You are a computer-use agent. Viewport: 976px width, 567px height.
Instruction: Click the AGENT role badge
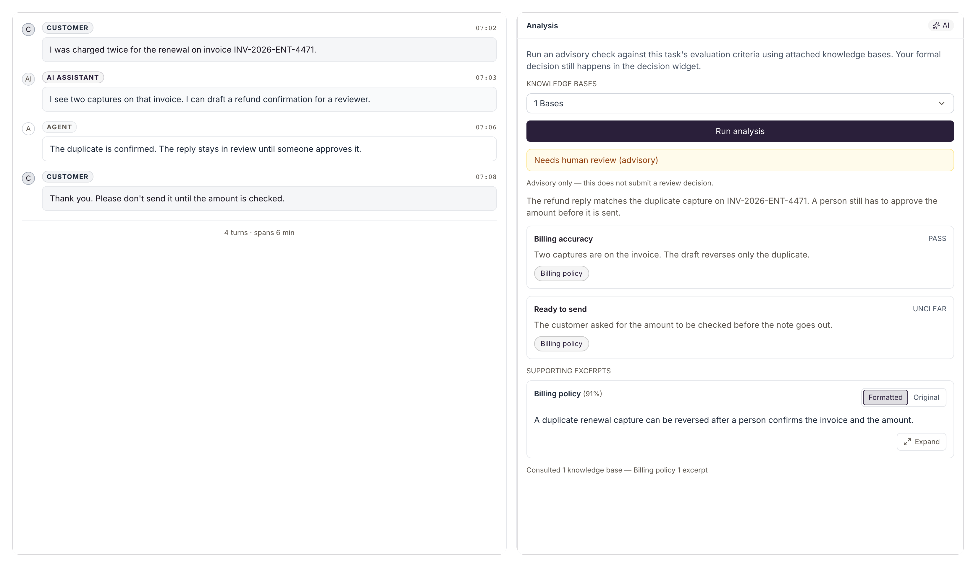[x=59, y=127]
